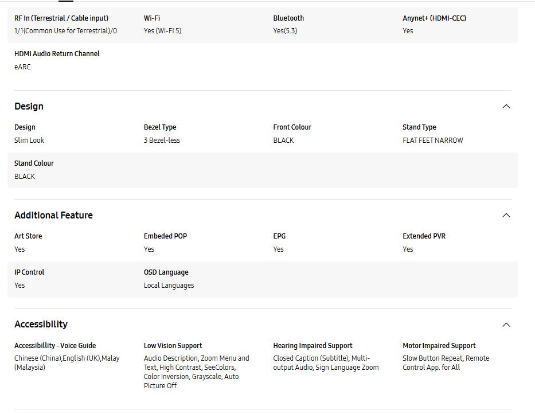Click the Art Store label
Screen dimensions: 535x414
pyautogui.click(x=28, y=236)
